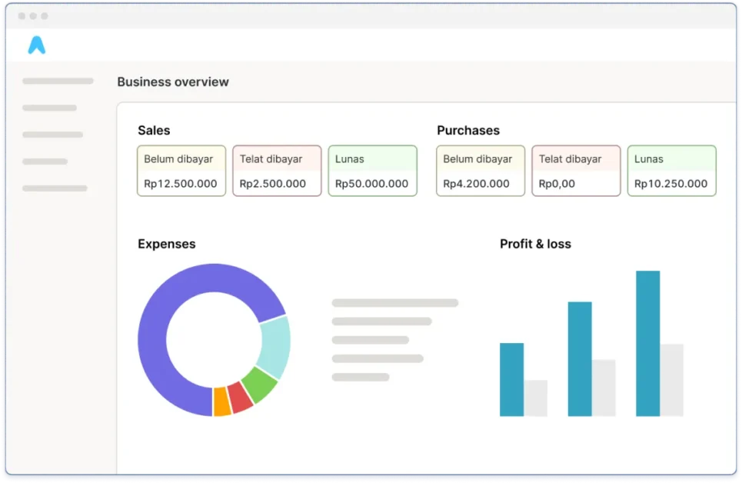The height and width of the screenshot is (483, 742).
Task: Click the Profit & loss title
Action: click(535, 244)
